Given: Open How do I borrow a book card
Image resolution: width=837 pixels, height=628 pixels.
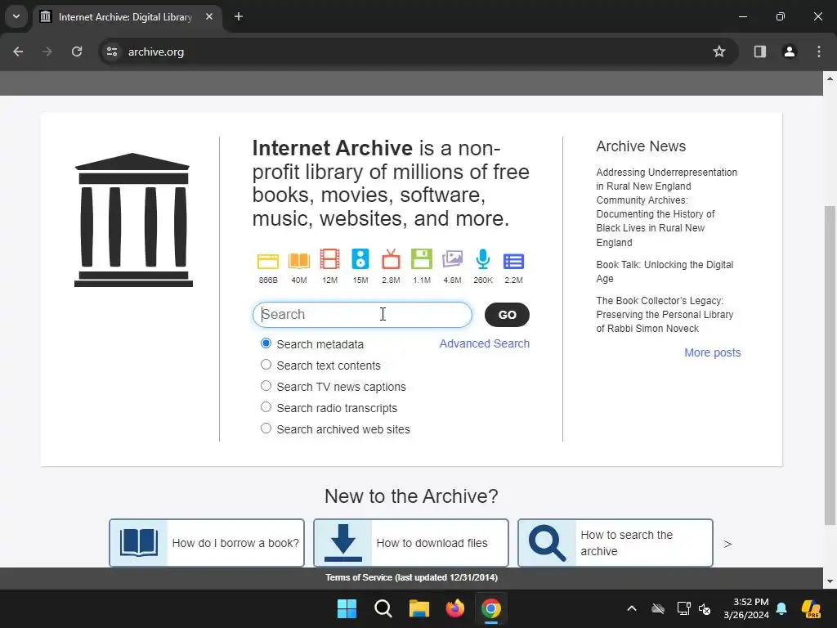Looking at the screenshot, I should [x=207, y=543].
